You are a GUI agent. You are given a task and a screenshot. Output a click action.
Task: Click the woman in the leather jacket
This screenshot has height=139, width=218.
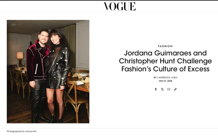(x=58, y=75)
